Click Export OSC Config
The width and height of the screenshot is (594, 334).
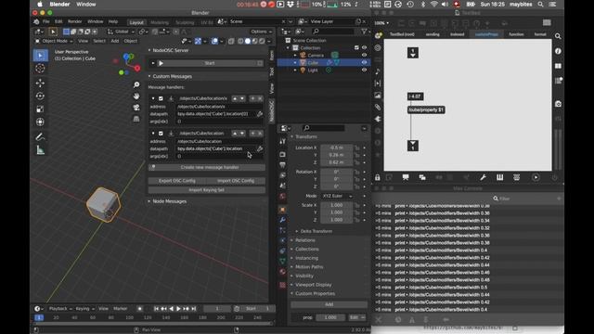click(177, 181)
